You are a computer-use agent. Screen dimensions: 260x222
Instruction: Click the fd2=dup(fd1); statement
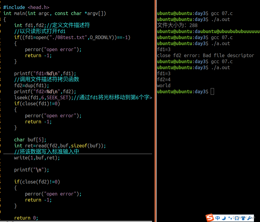pos(32,86)
